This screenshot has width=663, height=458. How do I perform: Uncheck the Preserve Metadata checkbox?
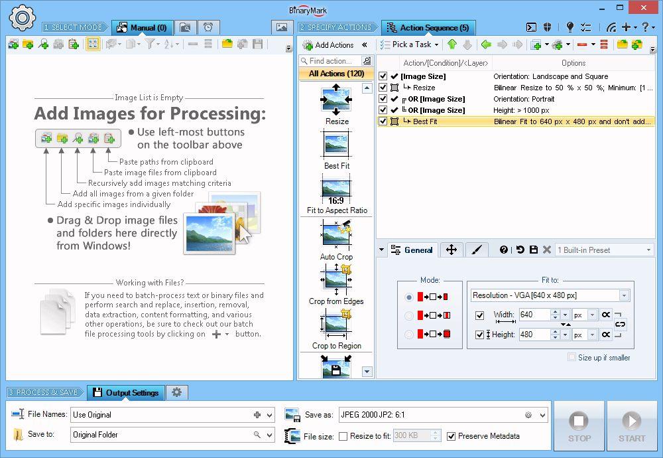452,436
